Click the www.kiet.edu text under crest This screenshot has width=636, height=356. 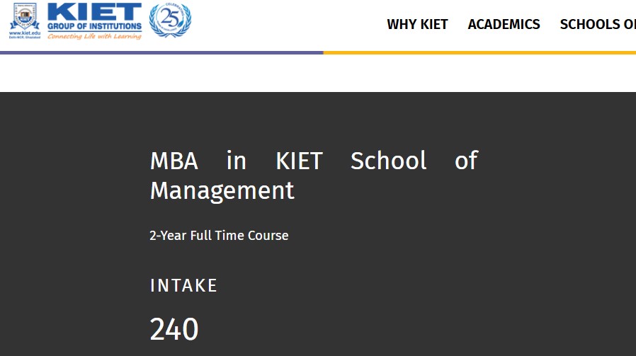tap(25, 33)
